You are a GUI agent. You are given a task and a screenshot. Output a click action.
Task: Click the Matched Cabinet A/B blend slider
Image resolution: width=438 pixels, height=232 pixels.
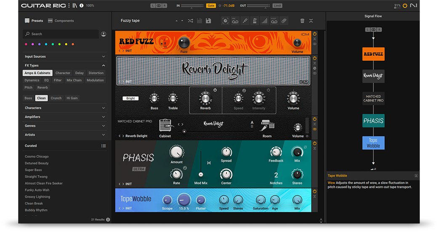point(215,132)
